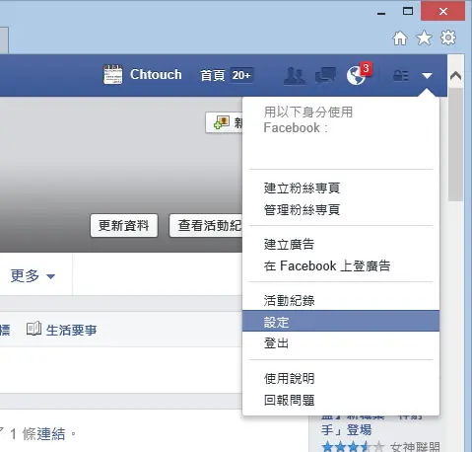Open the friend requests icon
This screenshot has width=472, height=452.
pos(294,76)
